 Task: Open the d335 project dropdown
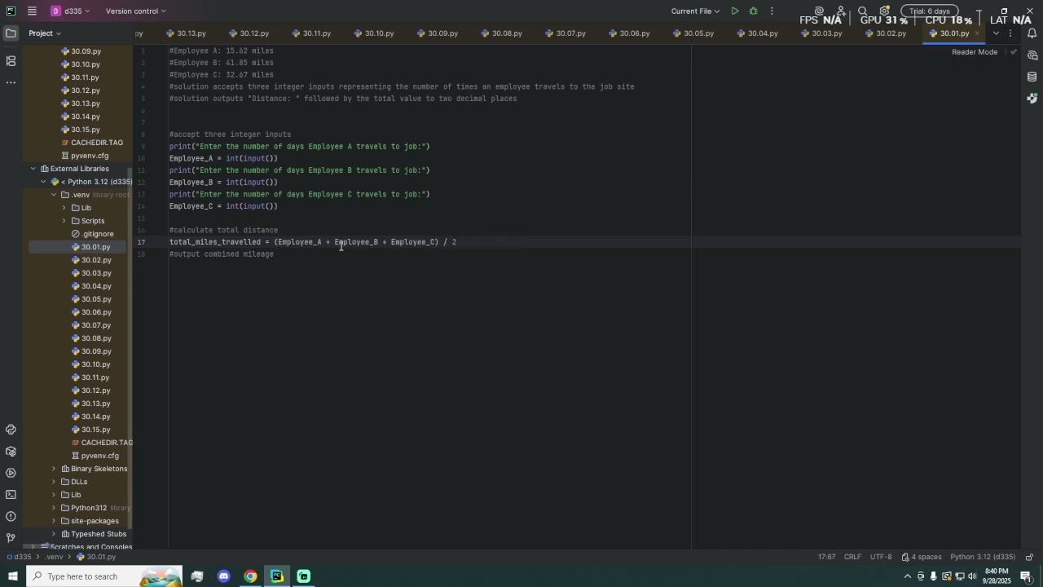pyautogui.click(x=71, y=11)
